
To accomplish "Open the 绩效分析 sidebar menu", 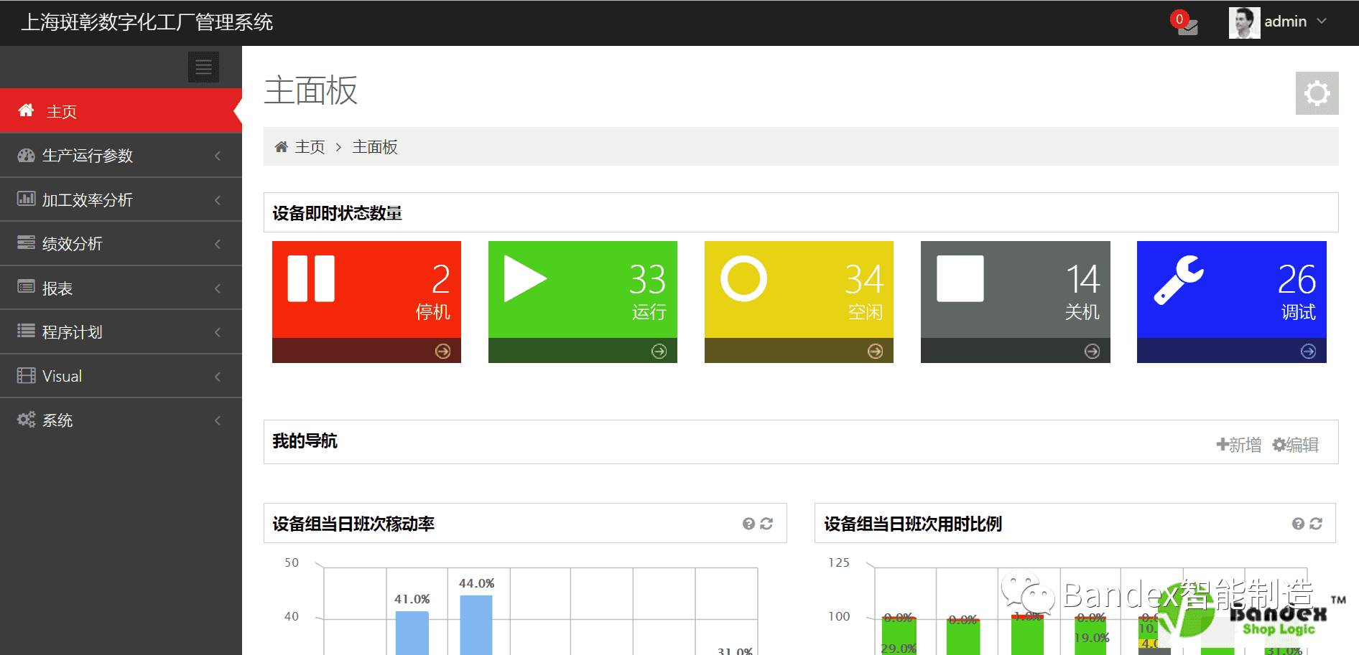I will pyautogui.click(x=121, y=244).
